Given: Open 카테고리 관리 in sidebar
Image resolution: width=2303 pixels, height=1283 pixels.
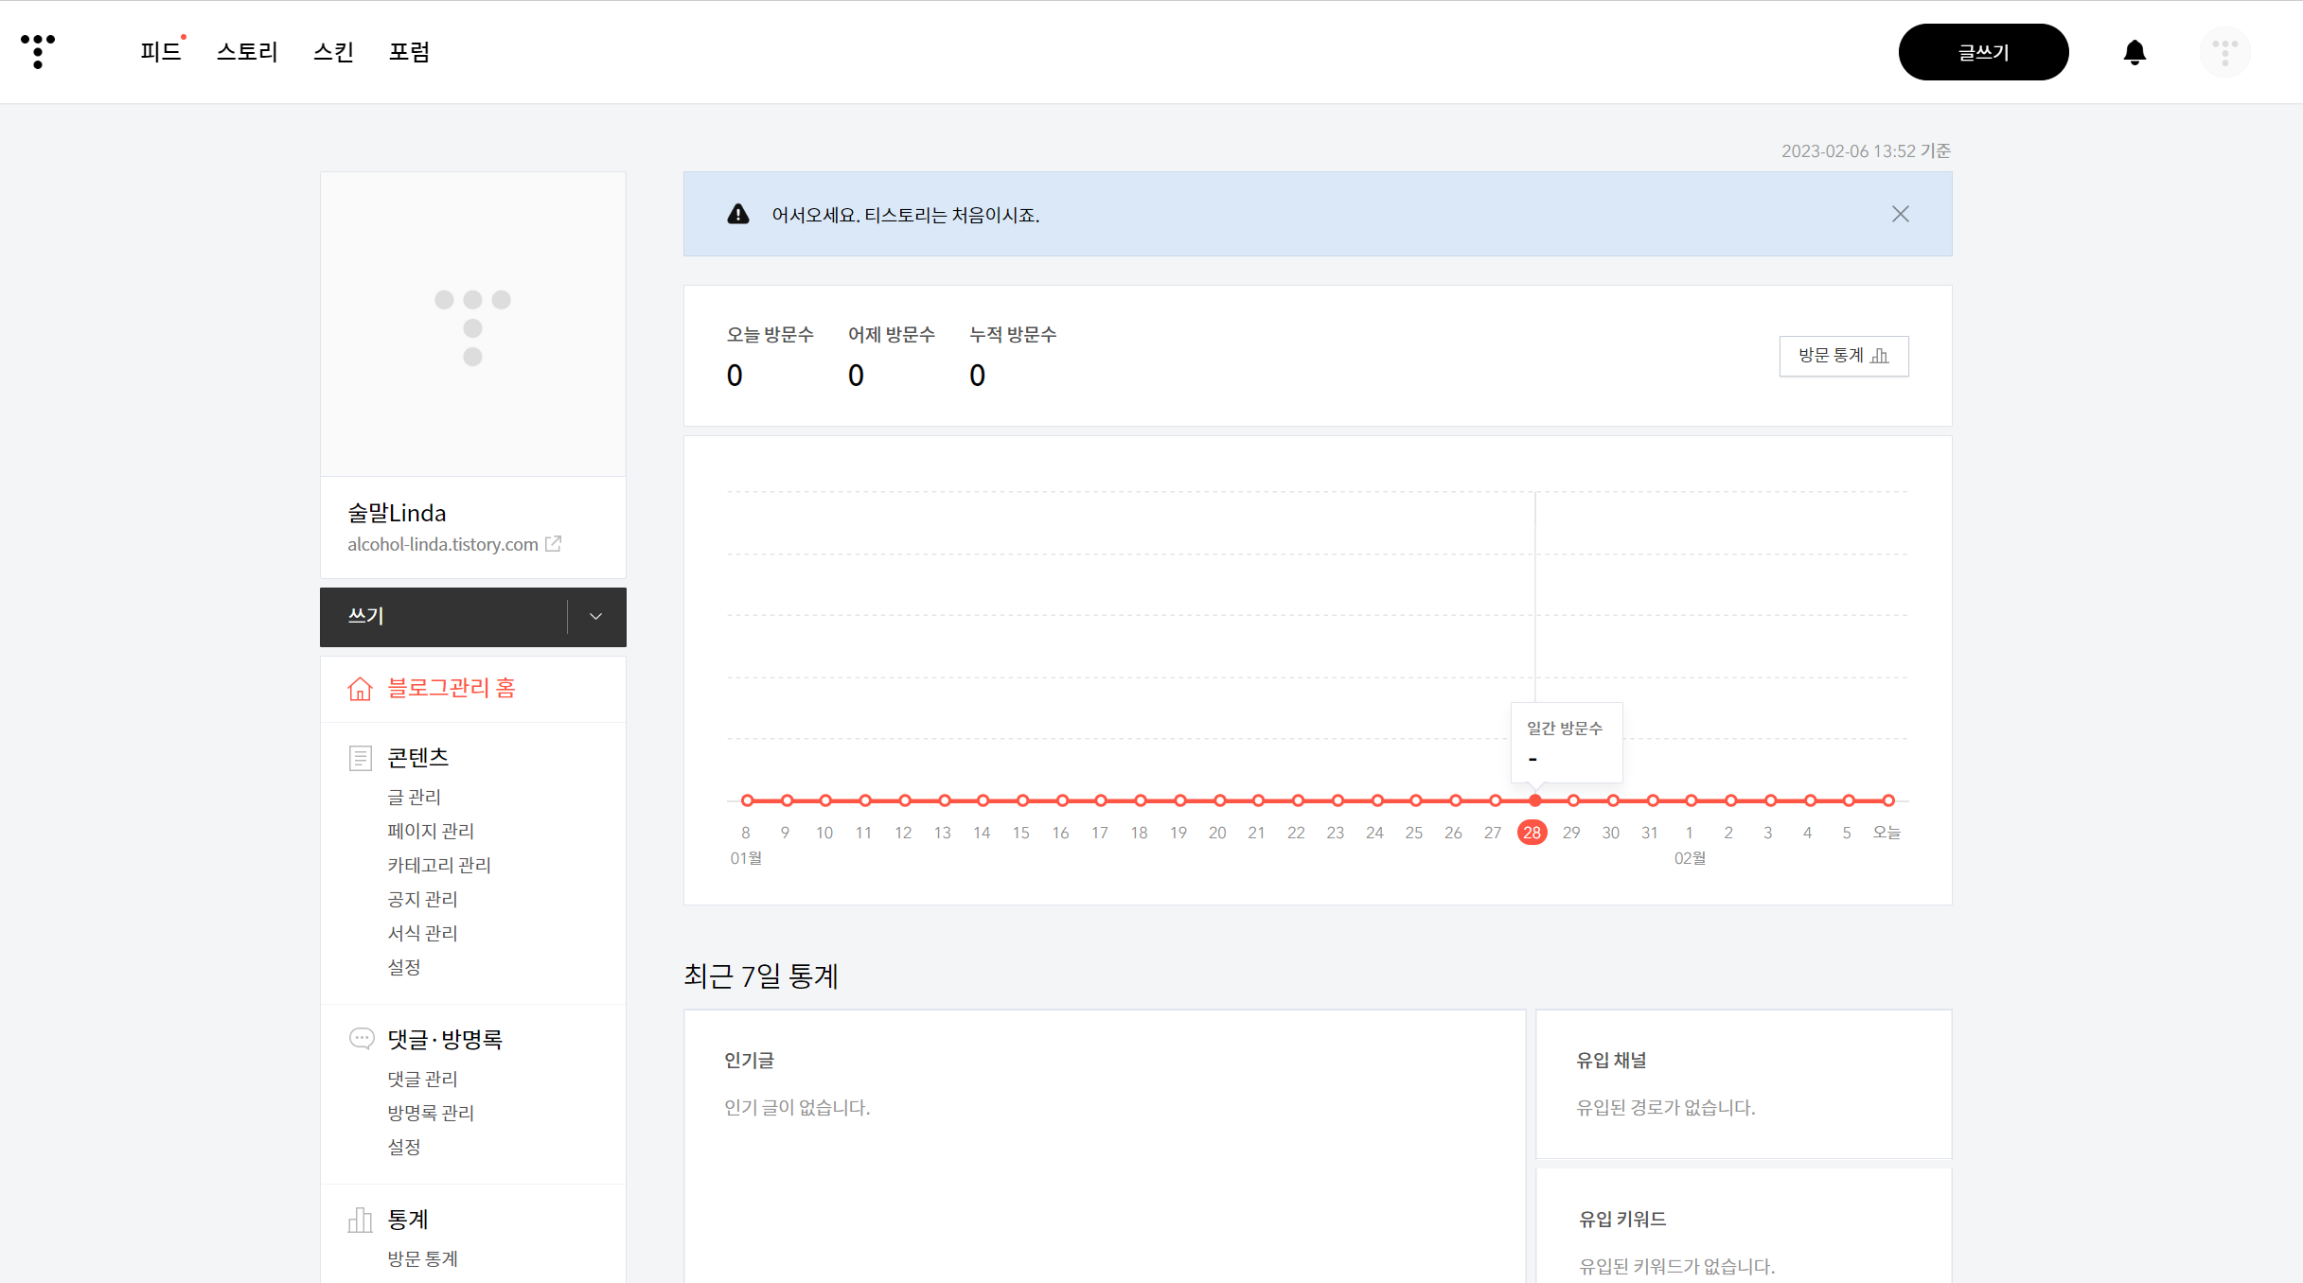Looking at the screenshot, I should click(x=438, y=865).
